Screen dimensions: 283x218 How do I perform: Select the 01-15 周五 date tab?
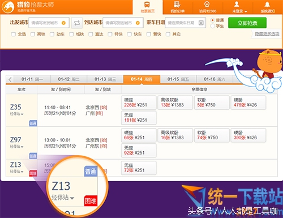click(178, 79)
